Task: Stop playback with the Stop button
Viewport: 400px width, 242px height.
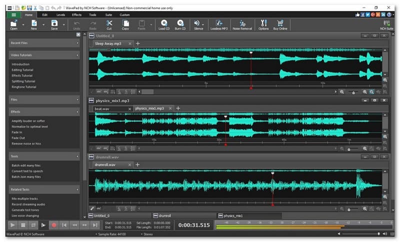Action: coord(23,225)
